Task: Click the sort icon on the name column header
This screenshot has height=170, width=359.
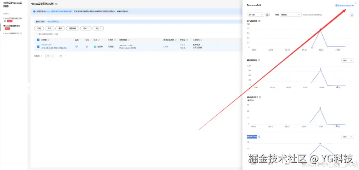Action: (48, 40)
